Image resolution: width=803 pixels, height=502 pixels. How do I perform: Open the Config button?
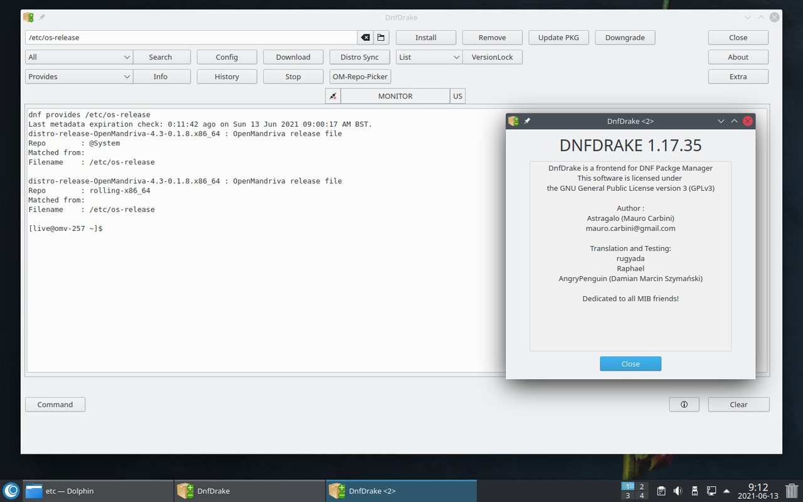[x=227, y=57]
